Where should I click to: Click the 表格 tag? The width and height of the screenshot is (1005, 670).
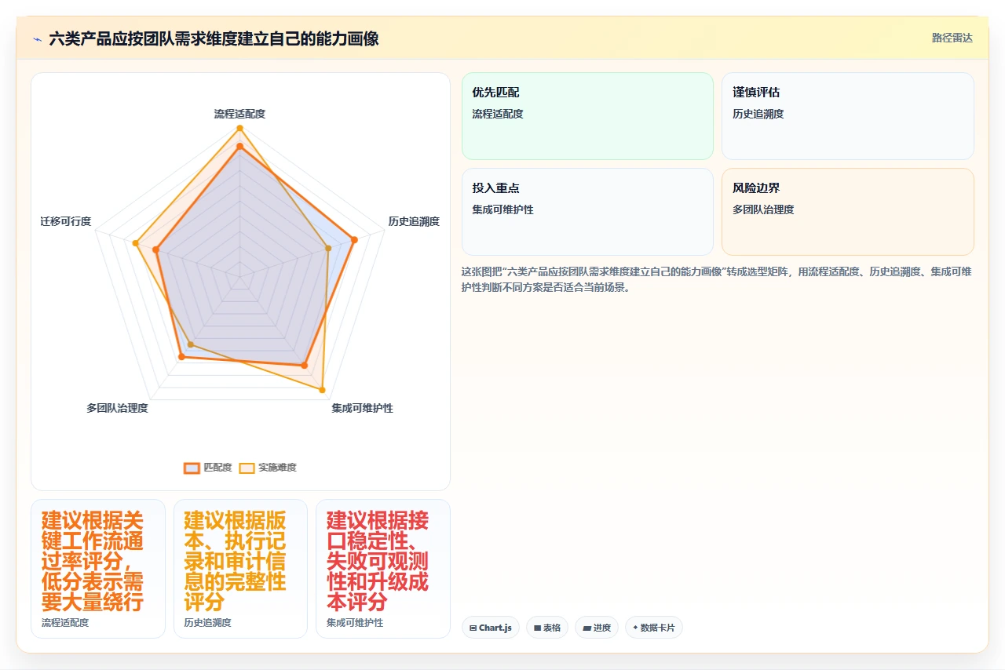547,628
